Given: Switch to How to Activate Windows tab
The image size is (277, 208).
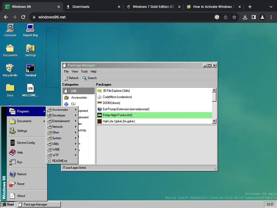Looking at the screenshot, I should [x=214, y=7].
